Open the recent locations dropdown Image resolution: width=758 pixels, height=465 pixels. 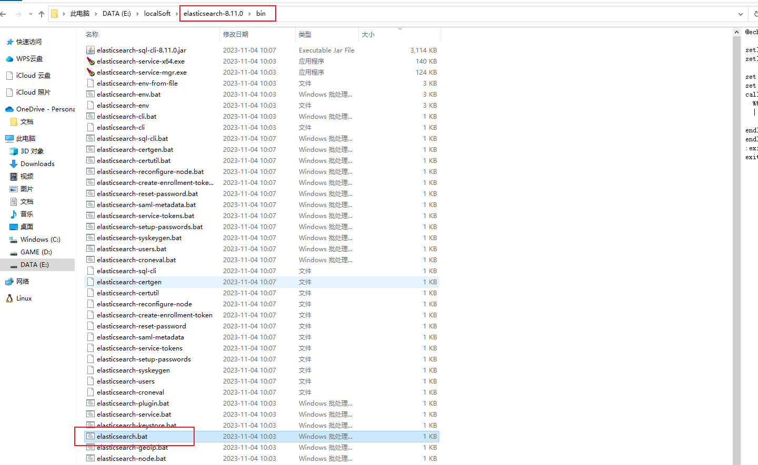[x=31, y=14]
